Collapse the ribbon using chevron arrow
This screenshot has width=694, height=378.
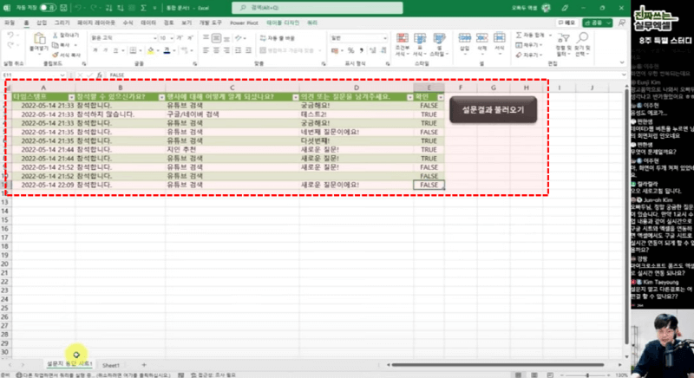coord(622,62)
